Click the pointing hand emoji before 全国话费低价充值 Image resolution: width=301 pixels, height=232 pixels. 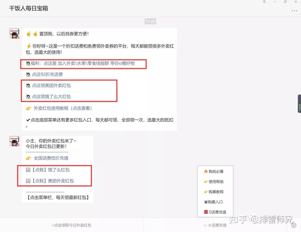(29, 158)
